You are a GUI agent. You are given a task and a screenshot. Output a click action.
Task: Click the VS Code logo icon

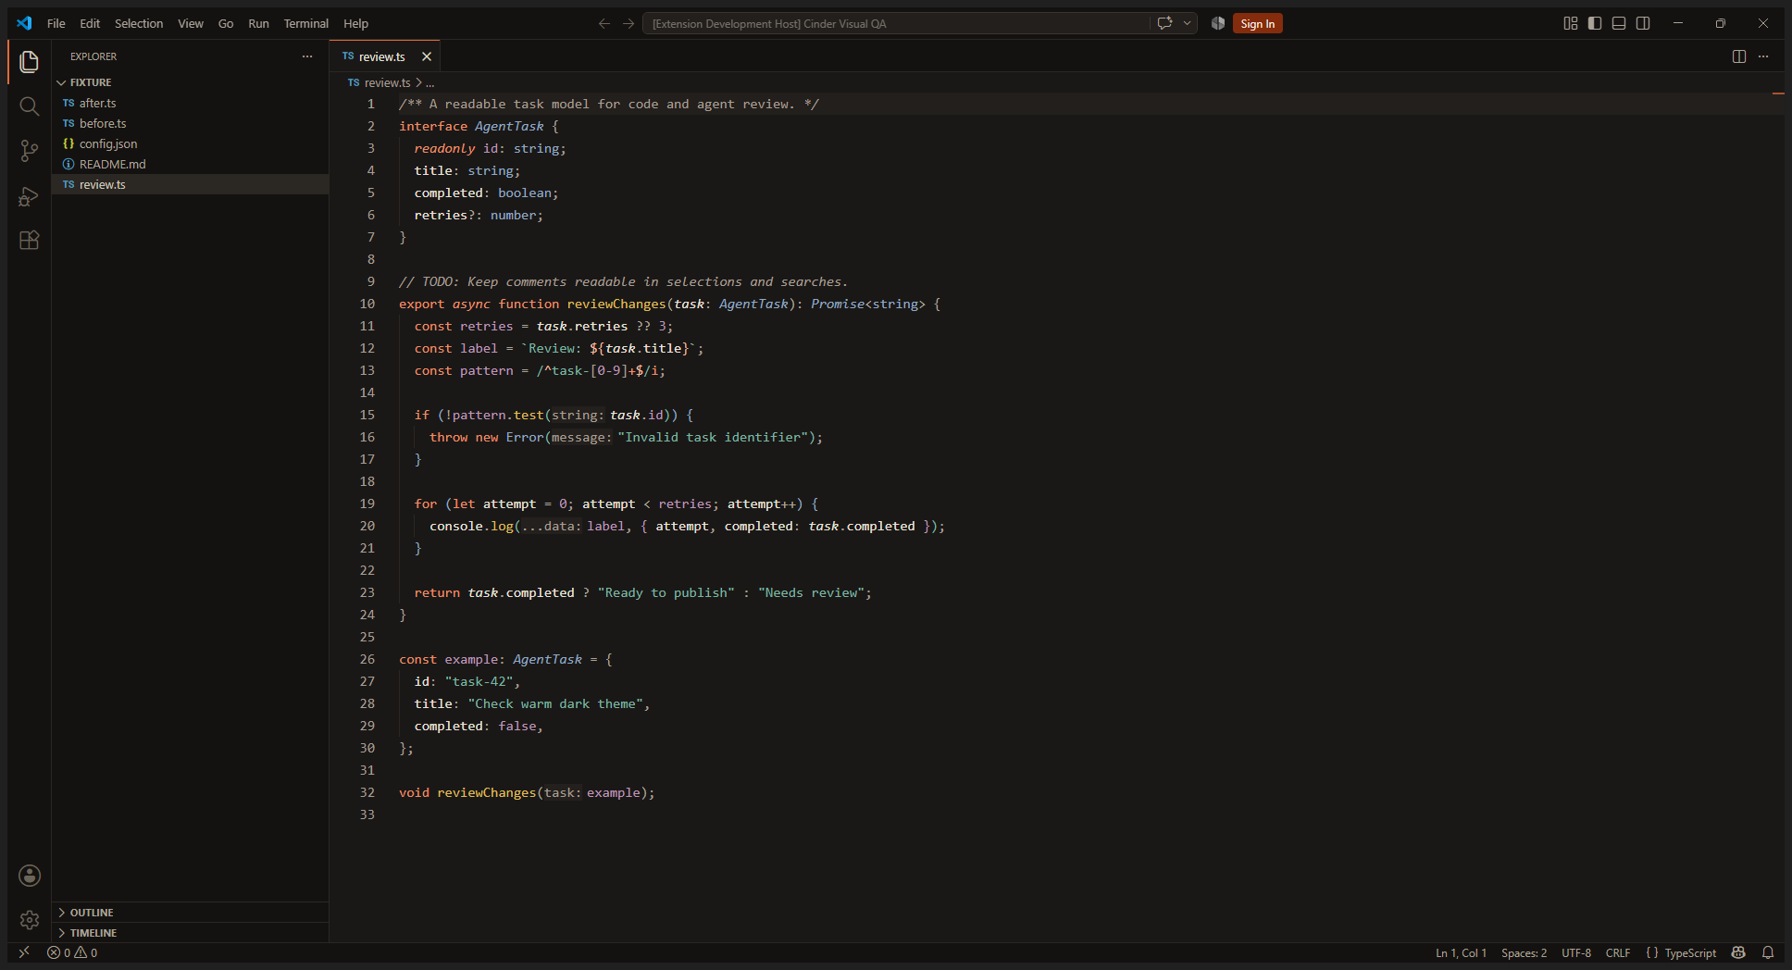25,23
